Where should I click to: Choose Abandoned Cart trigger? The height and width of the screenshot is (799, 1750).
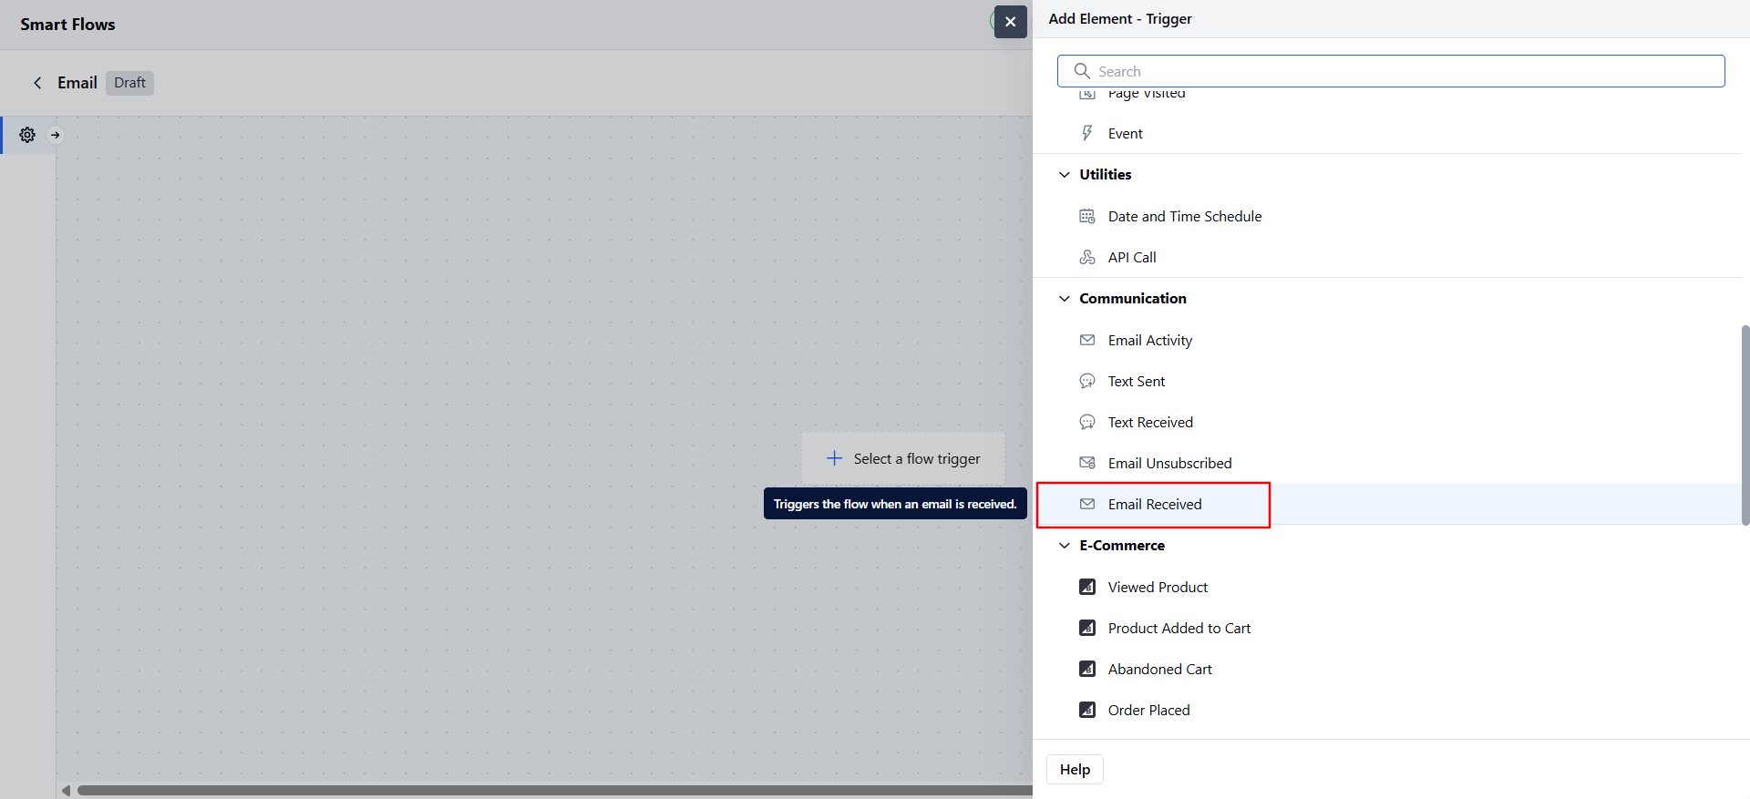1388,669
